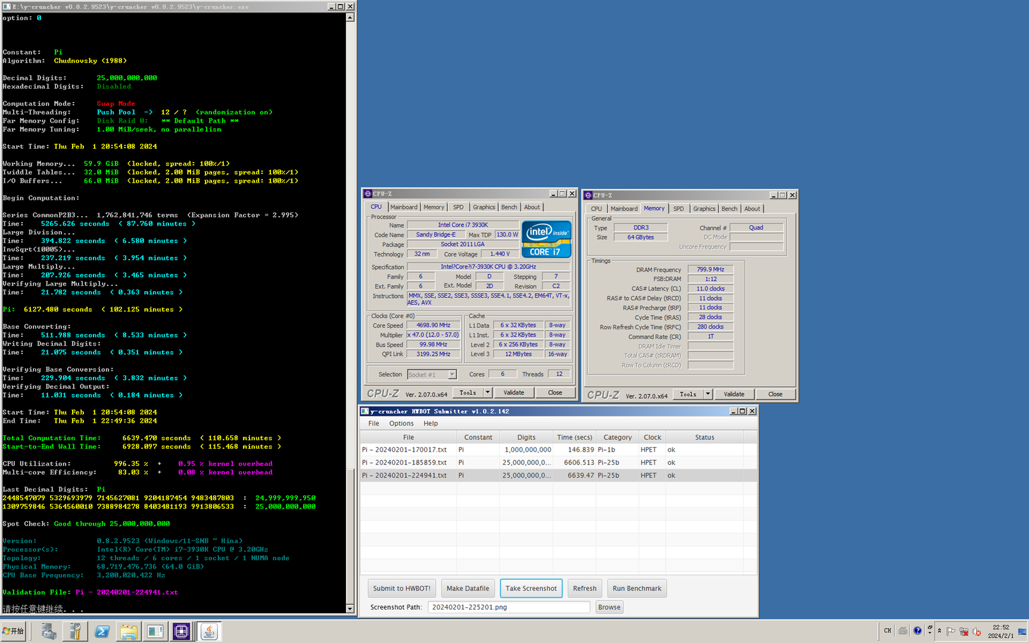Click the title icon of CPU-Z CPU window
The image size is (1029, 643).
(x=367, y=193)
